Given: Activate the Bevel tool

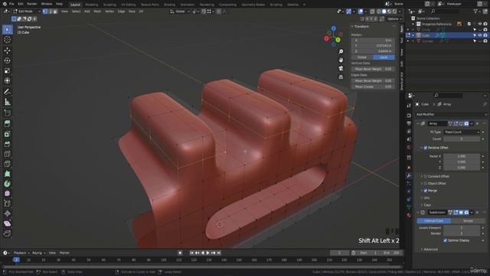Looking at the screenshot, I should point(7,144).
